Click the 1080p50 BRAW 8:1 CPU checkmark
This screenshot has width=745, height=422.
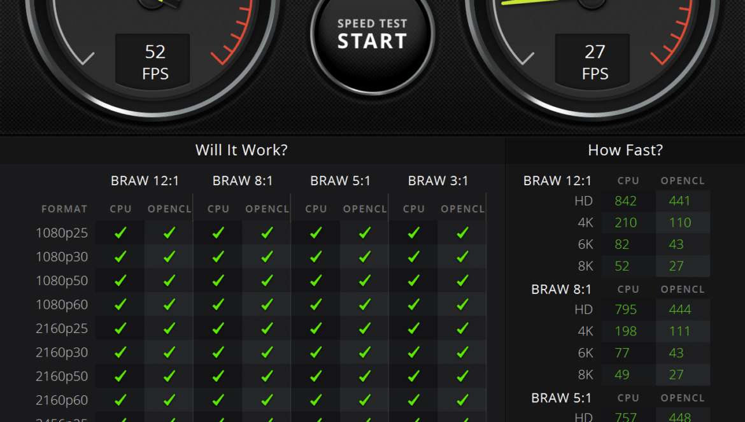pos(218,281)
